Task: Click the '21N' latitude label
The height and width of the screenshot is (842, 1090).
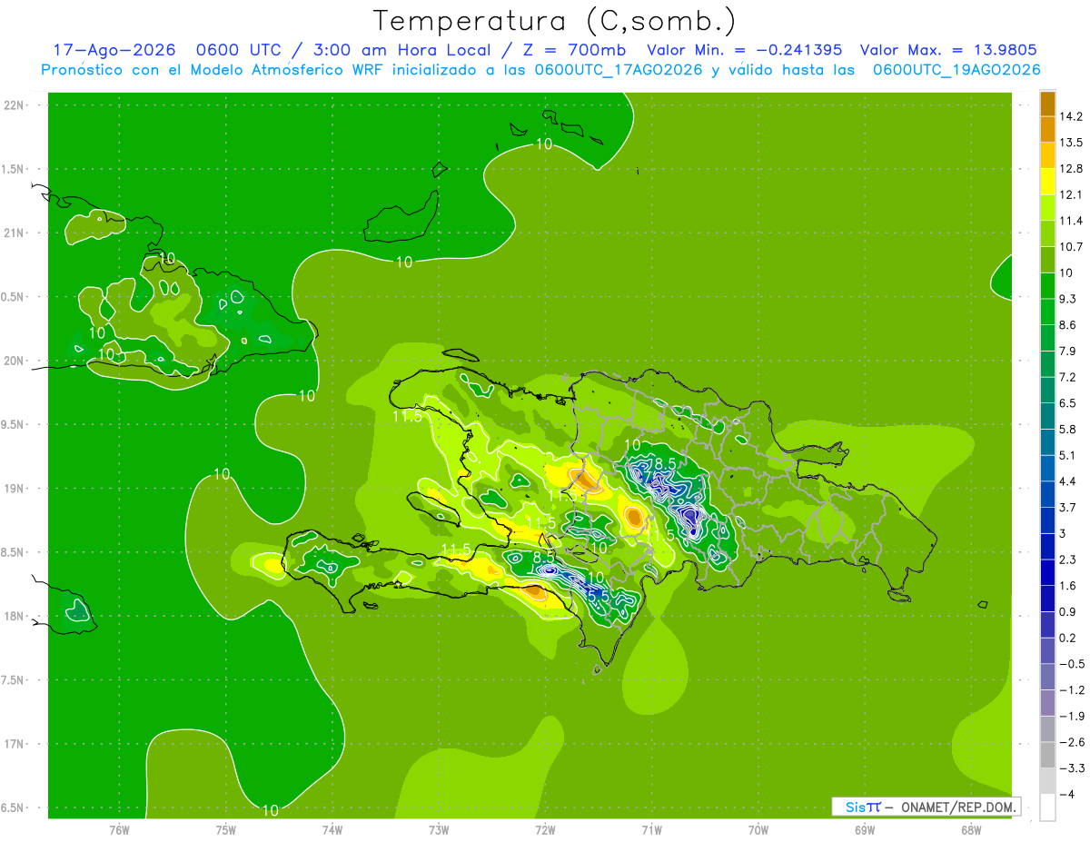Action: [14, 233]
